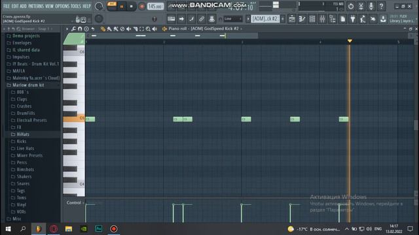419x235 pixels.
Task: Open the OPTIONS menu
Action: tap(62, 6)
